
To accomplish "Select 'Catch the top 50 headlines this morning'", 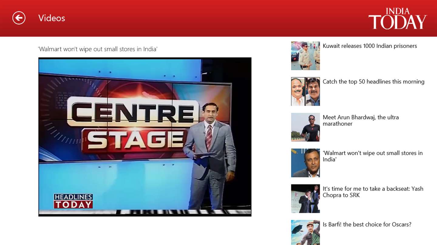I will tap(373, 82).
